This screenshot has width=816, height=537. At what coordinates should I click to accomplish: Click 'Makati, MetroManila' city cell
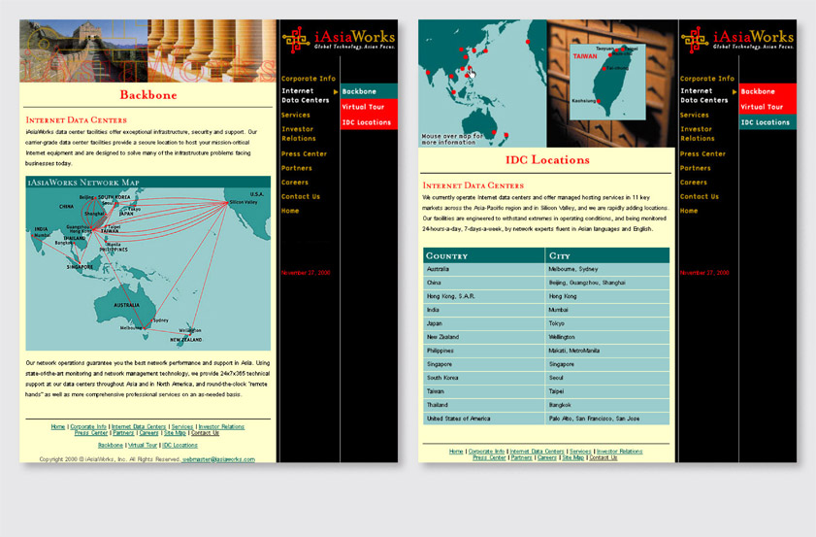tap(607, 351)
